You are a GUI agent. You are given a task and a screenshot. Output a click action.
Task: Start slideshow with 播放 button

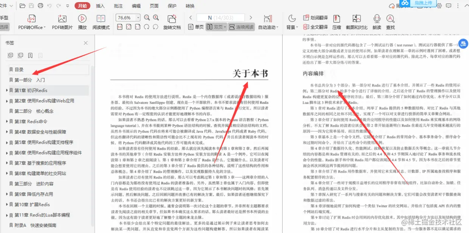click(x=82, y=22)
